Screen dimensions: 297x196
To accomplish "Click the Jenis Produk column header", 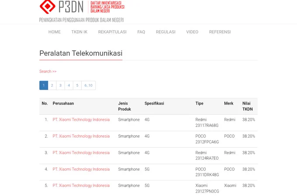I will (x=124, y=106).
